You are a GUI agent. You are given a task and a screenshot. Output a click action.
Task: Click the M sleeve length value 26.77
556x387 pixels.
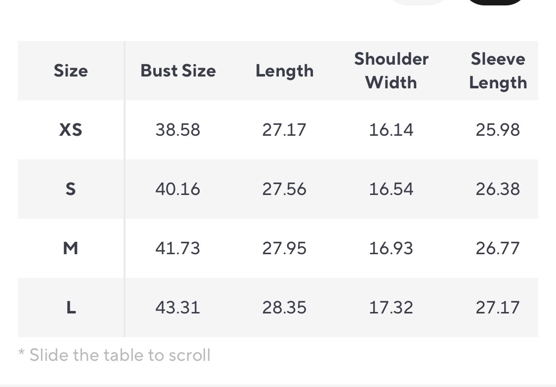pos(498,248)
